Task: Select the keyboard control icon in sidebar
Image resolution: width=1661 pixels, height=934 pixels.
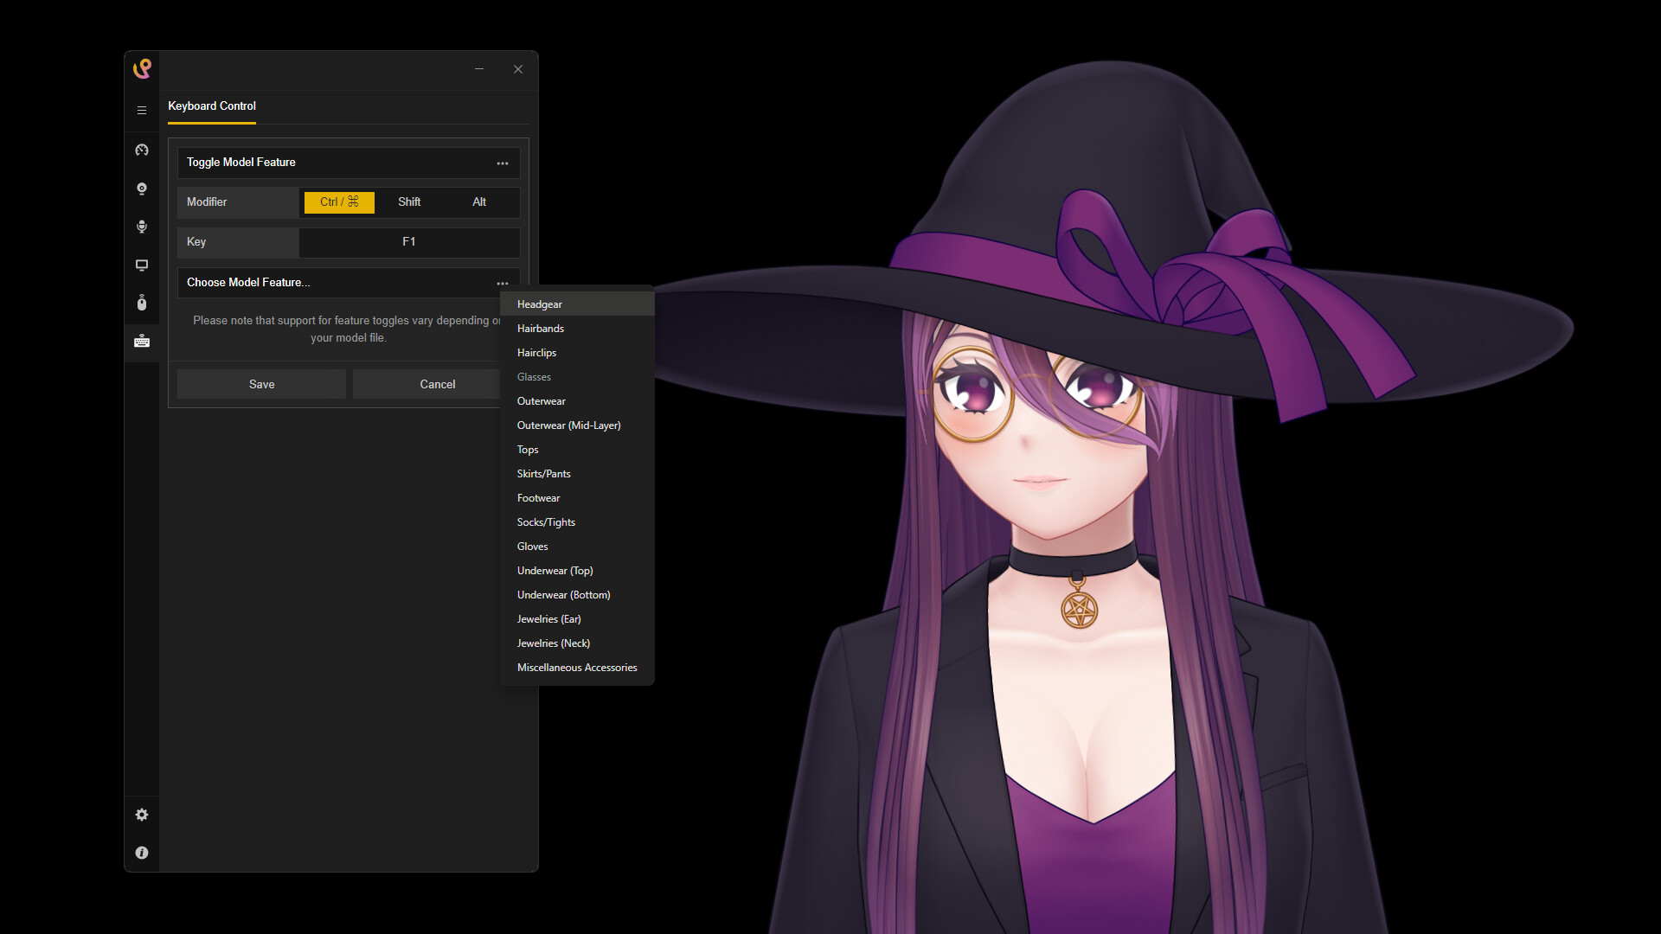Action: (x=141, y=341)
